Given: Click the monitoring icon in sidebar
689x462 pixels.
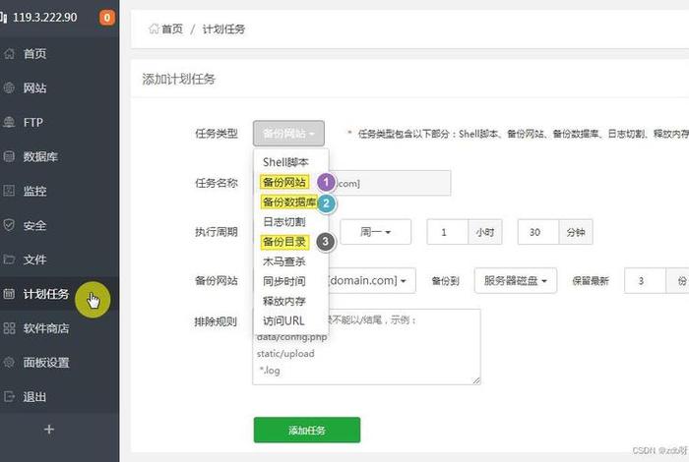Looking at the screenshot, I should click(x=9, y=191).
